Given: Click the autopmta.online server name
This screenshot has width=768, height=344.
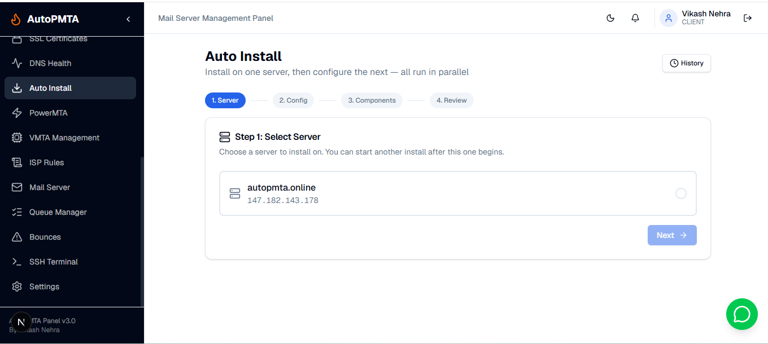Looking at the screenshot, I should [281, 187].
